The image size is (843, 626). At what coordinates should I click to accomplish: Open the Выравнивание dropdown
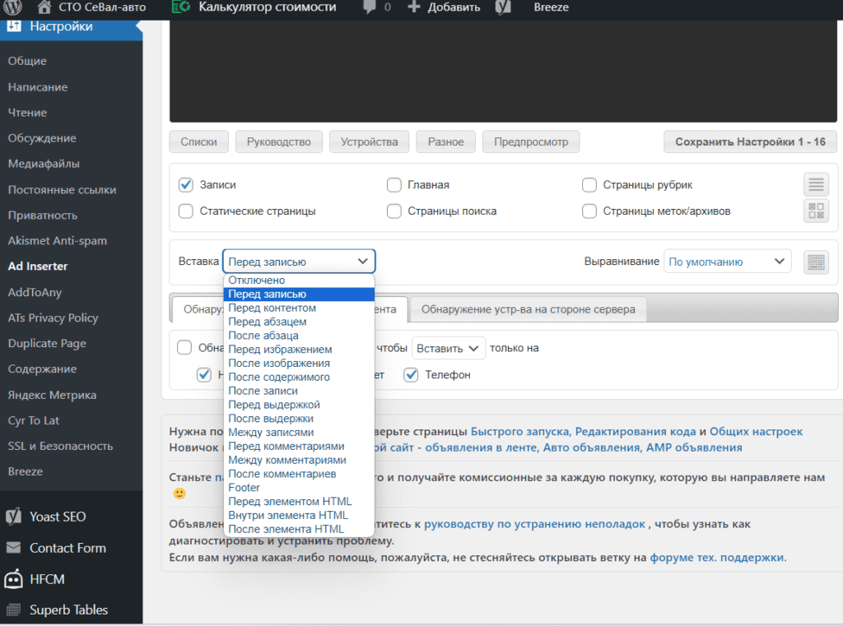[x=728, y=262]
